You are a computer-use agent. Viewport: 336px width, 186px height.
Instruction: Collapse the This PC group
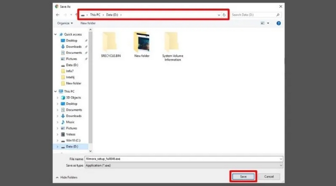(55, 91)
